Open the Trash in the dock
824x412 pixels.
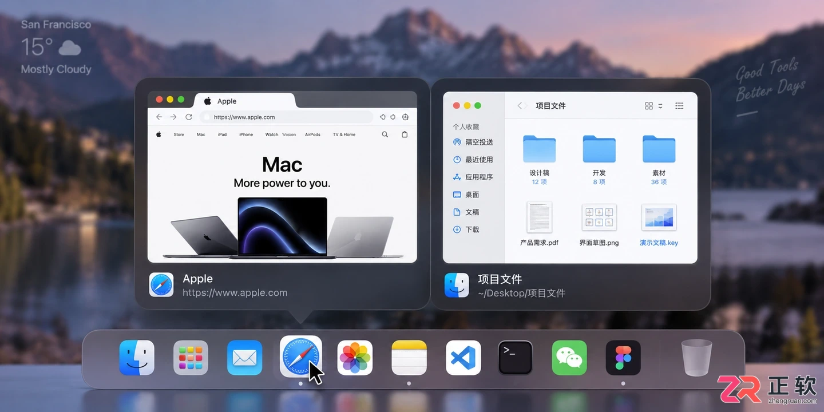697,358
